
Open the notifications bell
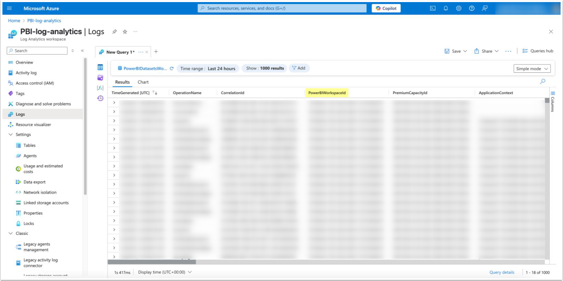446,8
